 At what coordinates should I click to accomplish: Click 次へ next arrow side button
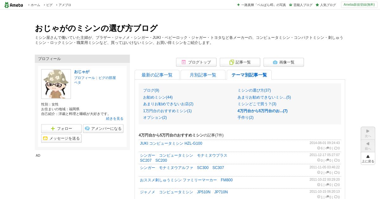point(368,133)
